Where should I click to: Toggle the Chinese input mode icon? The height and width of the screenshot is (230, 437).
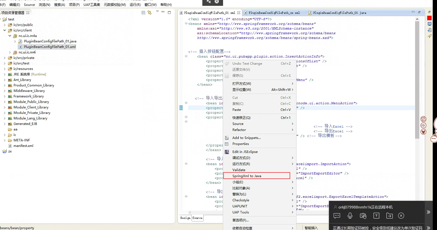(423, 125)
